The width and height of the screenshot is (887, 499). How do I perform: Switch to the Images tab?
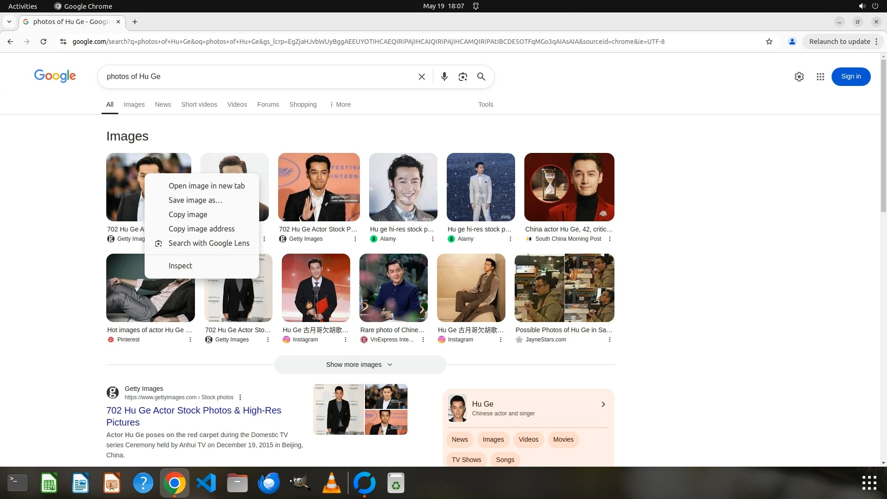(134, 104)
